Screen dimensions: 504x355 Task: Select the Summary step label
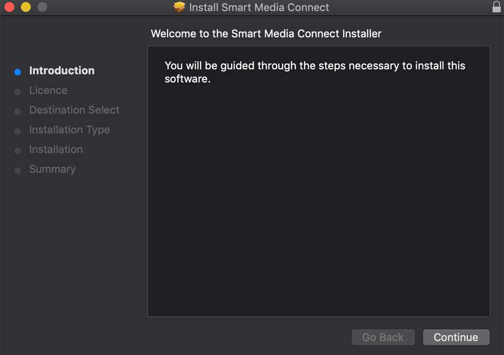(53, 169)
